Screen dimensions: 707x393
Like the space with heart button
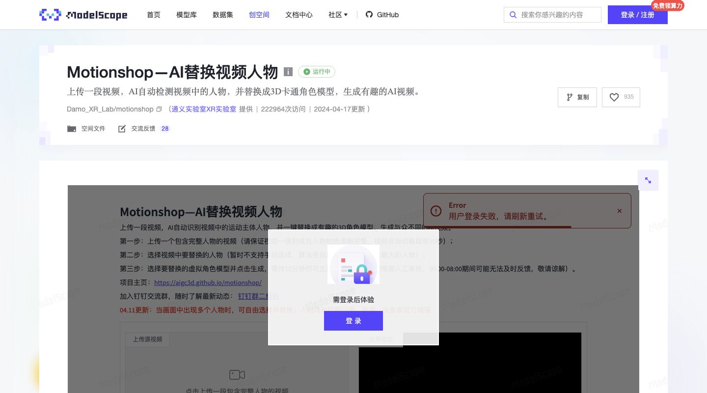tap(614, 97)
